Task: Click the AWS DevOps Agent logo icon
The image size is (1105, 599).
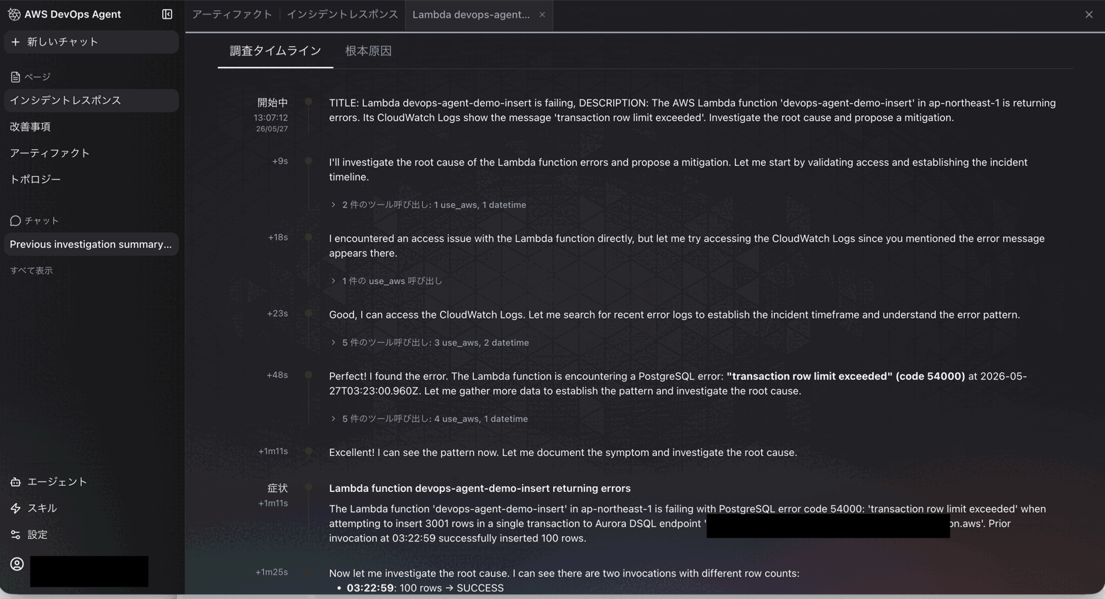Action: click(14, 15)
